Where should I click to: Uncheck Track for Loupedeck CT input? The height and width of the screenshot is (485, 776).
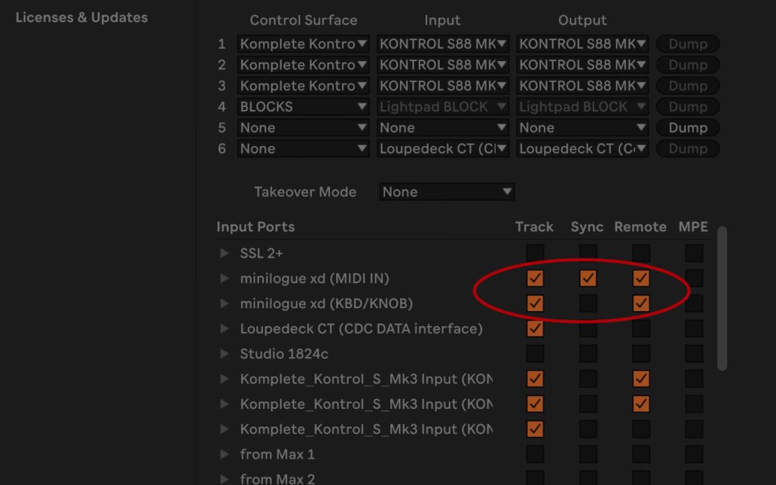click(535, 328)
